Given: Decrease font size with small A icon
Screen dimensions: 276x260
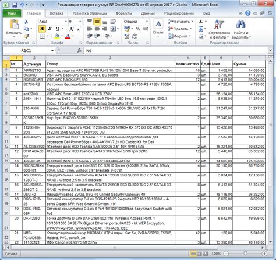Looking at the screenshot, I should tap(79, 29).
